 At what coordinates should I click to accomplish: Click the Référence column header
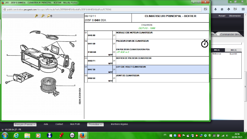click(217, 54)
